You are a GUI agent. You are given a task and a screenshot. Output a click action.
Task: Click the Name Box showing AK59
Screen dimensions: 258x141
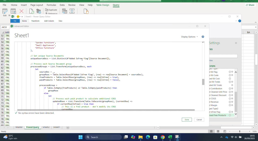click(5, 27)
